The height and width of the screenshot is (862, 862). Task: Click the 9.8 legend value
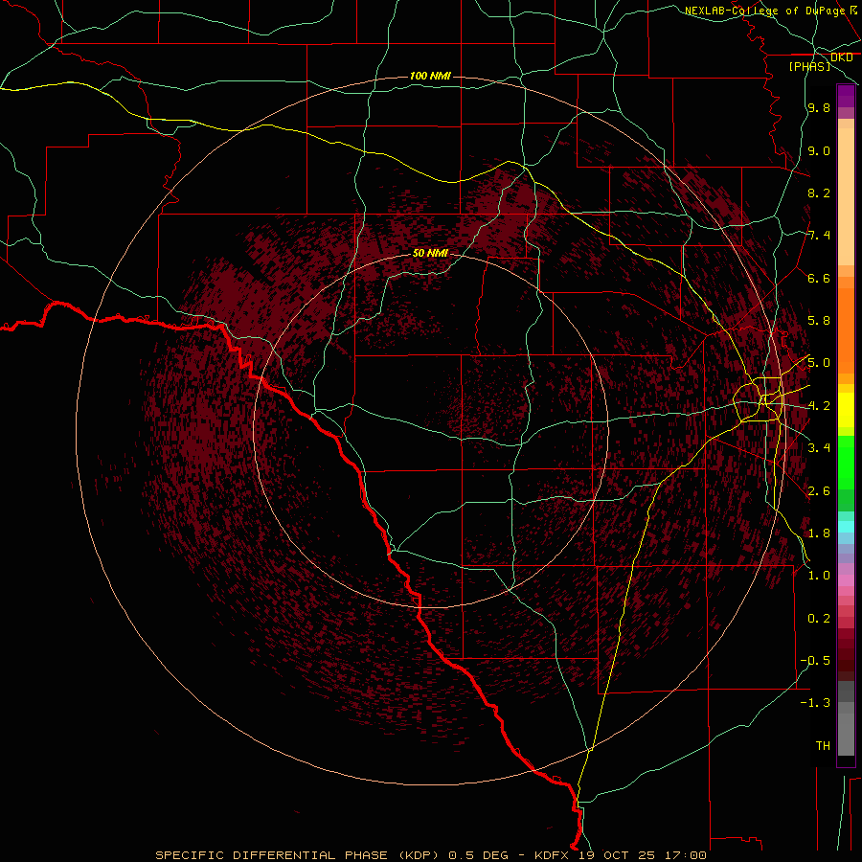[x=819, y=107]
